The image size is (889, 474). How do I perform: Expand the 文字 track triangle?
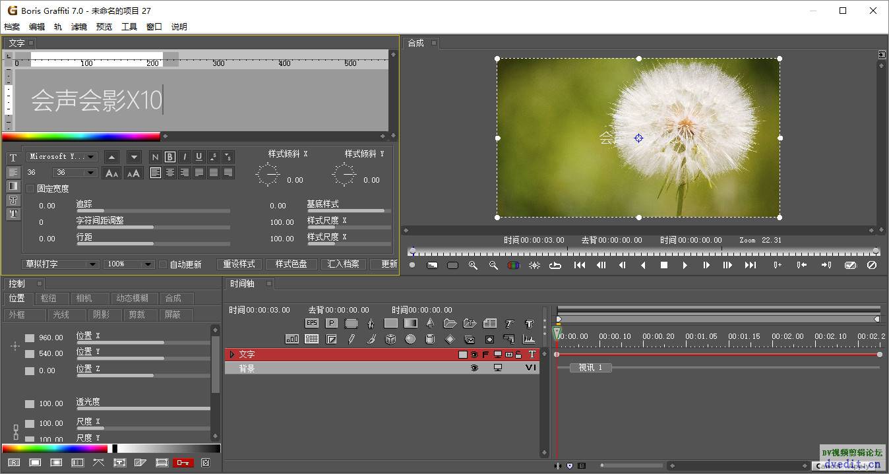(232, 355)
